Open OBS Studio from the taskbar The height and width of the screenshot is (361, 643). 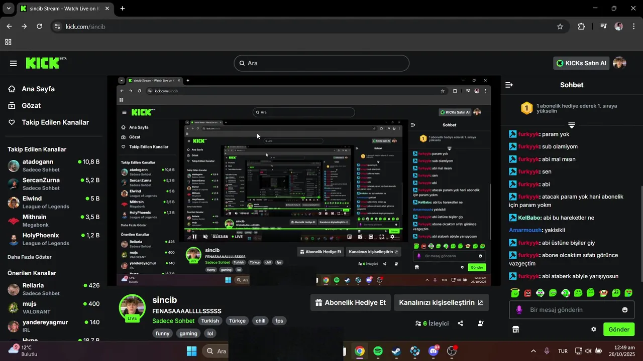(452, 351)
